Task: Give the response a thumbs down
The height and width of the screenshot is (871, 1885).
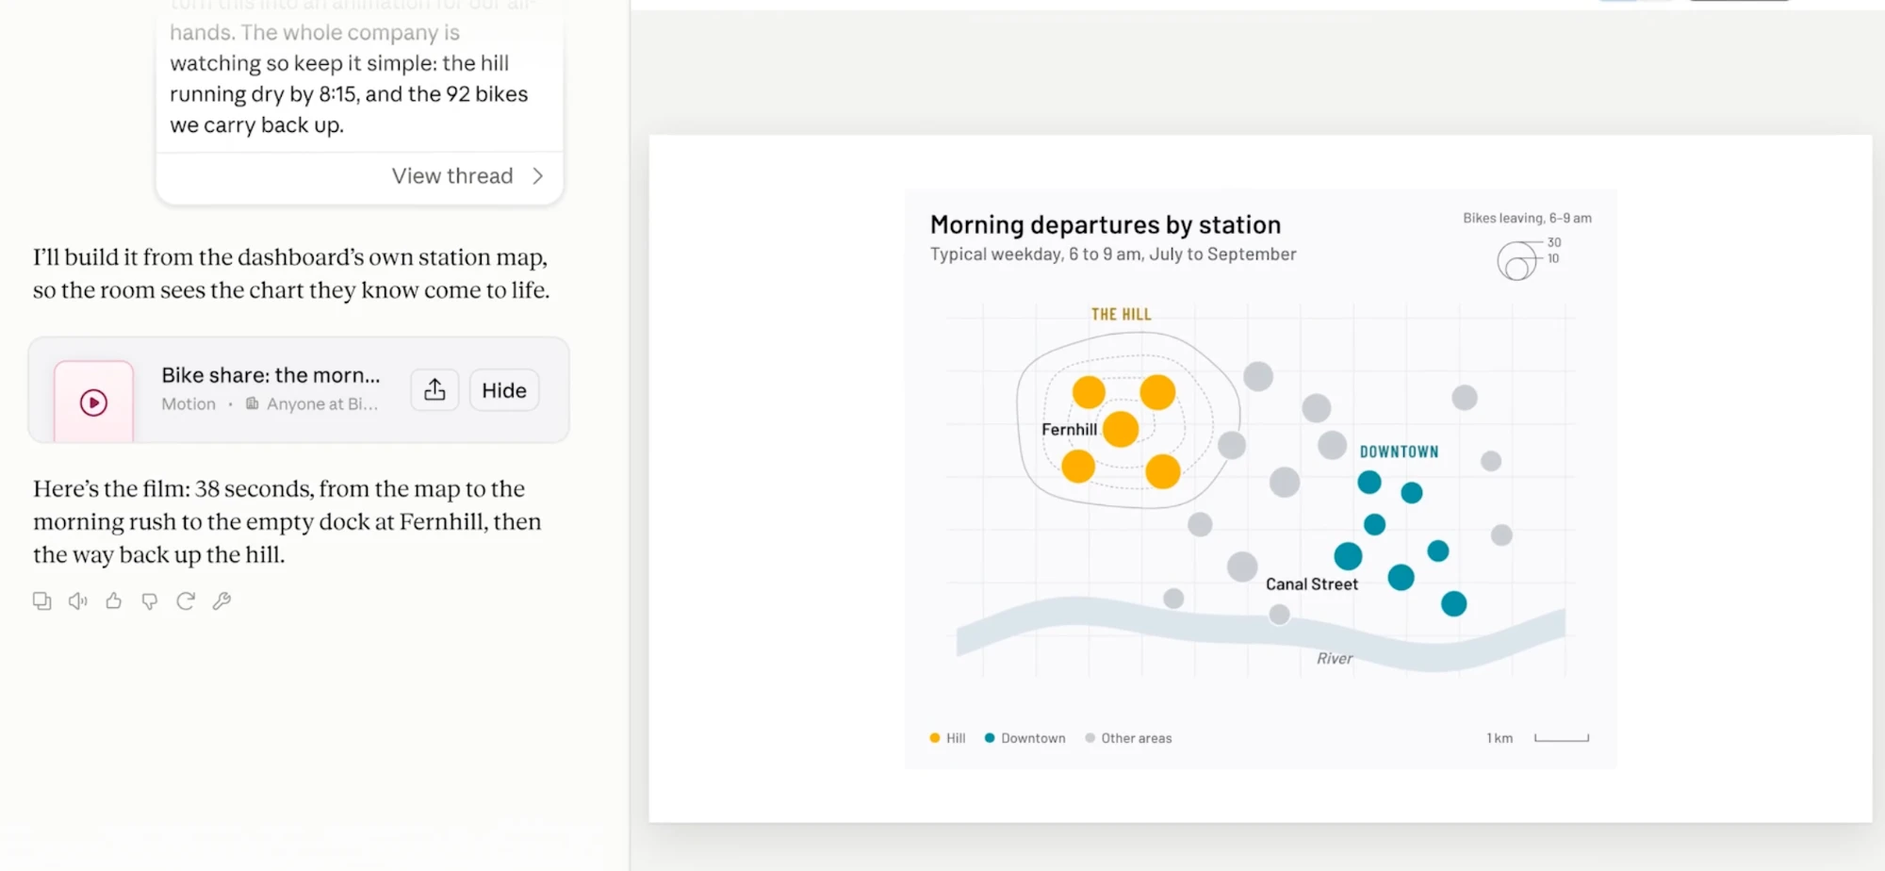Action: (x=150, y=601)
